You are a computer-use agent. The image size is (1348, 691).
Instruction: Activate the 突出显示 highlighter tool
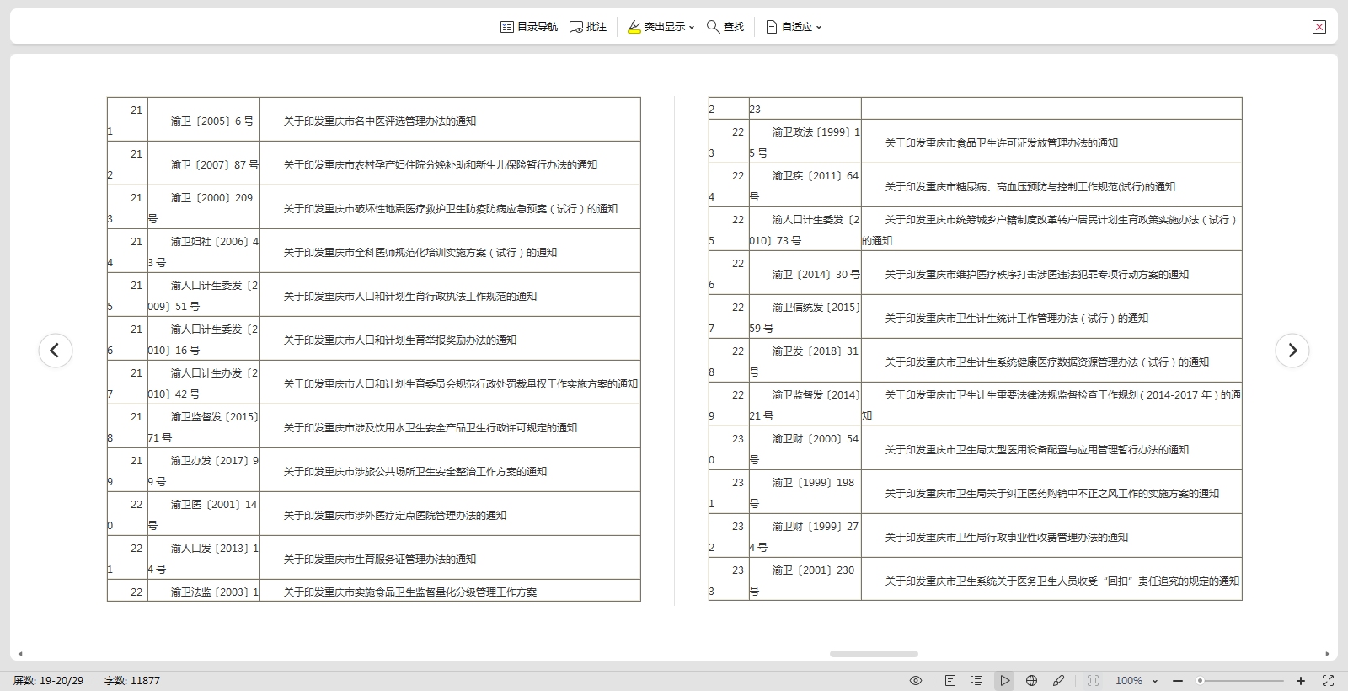pos(656,27)
